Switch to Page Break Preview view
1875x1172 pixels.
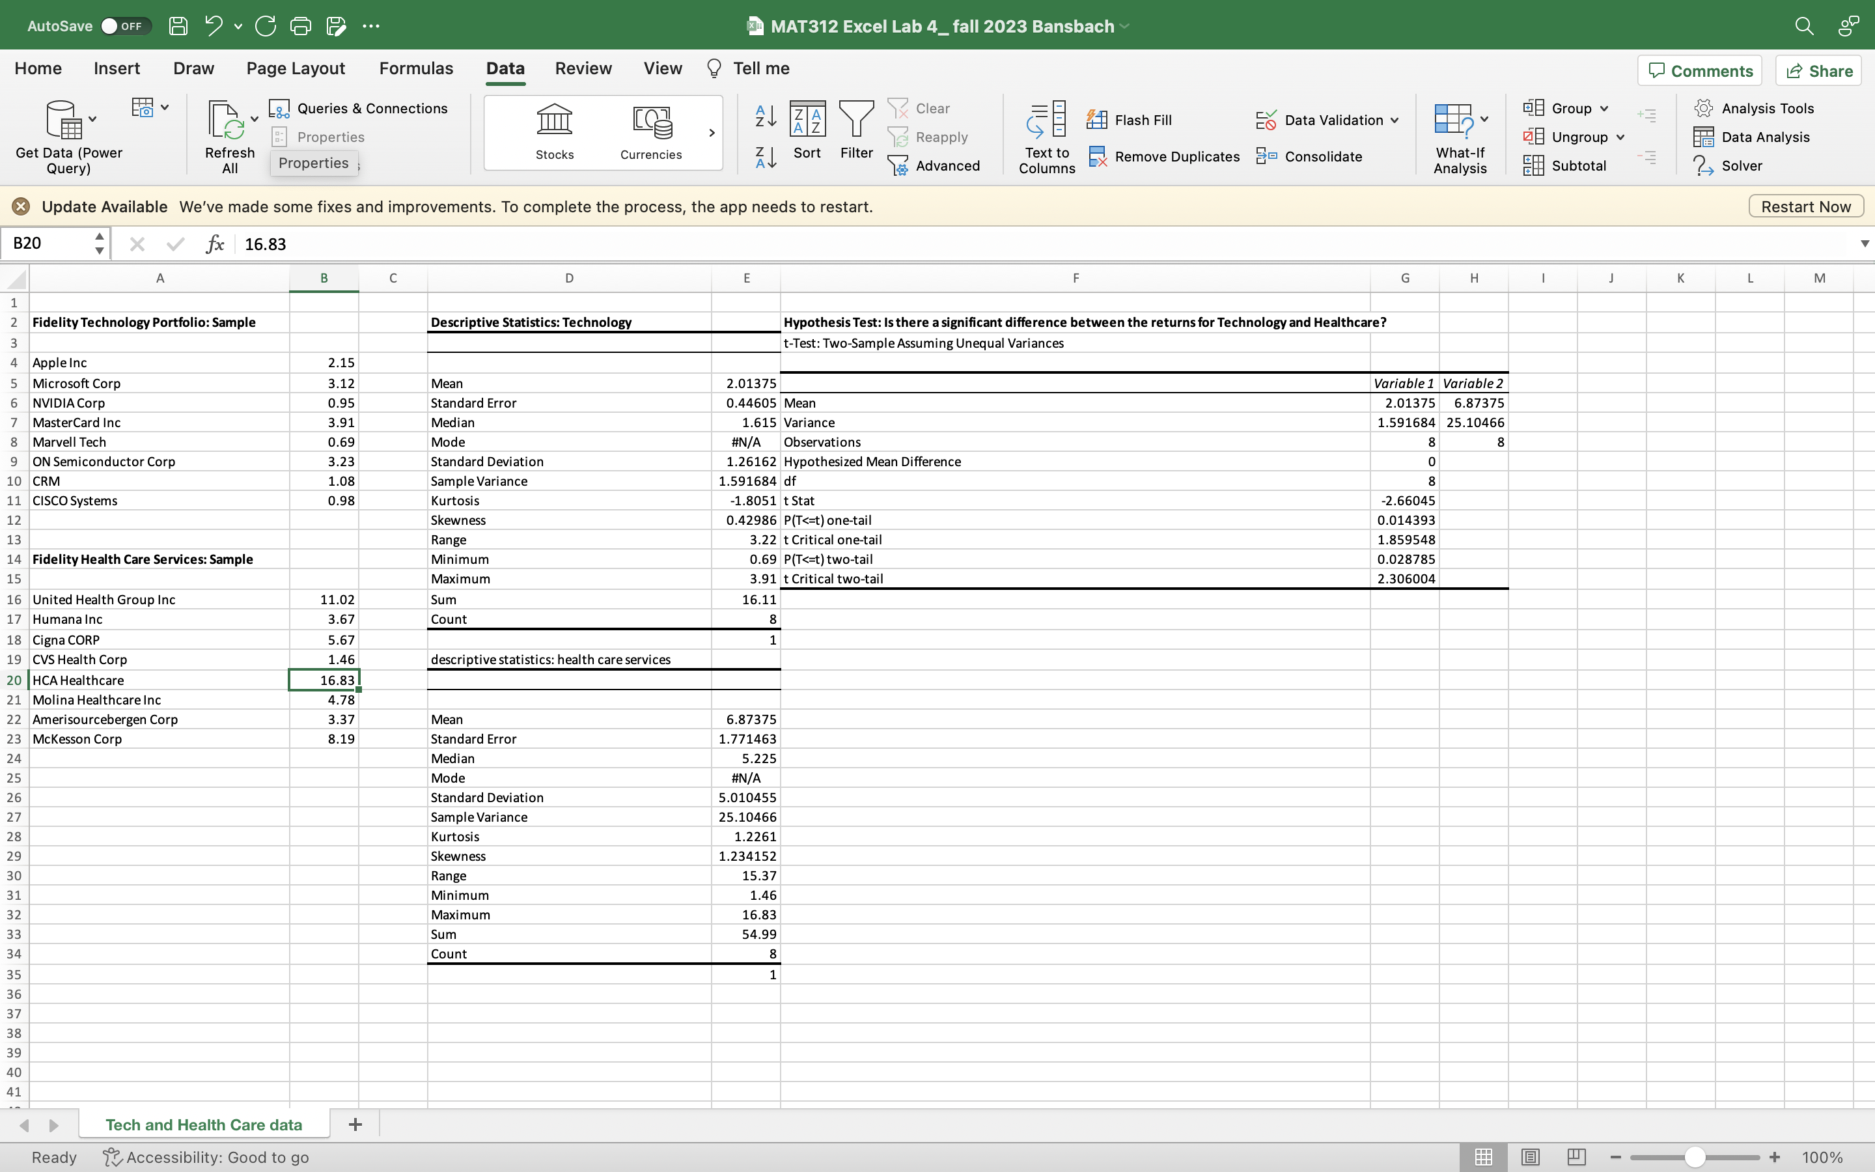[x=1576, y=1156]
